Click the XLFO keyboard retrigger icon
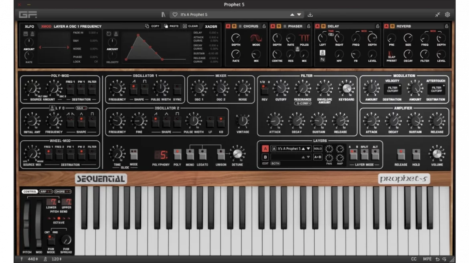The image size is (469, 263). click(x=26, y=34)
